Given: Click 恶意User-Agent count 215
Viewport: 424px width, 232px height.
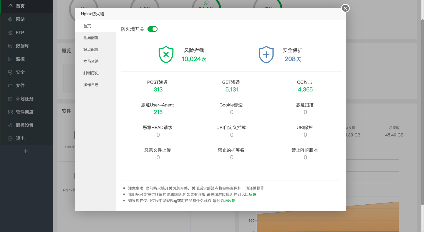Looking at the screenshot, I should pyautogui.click(x=158, y=112).
